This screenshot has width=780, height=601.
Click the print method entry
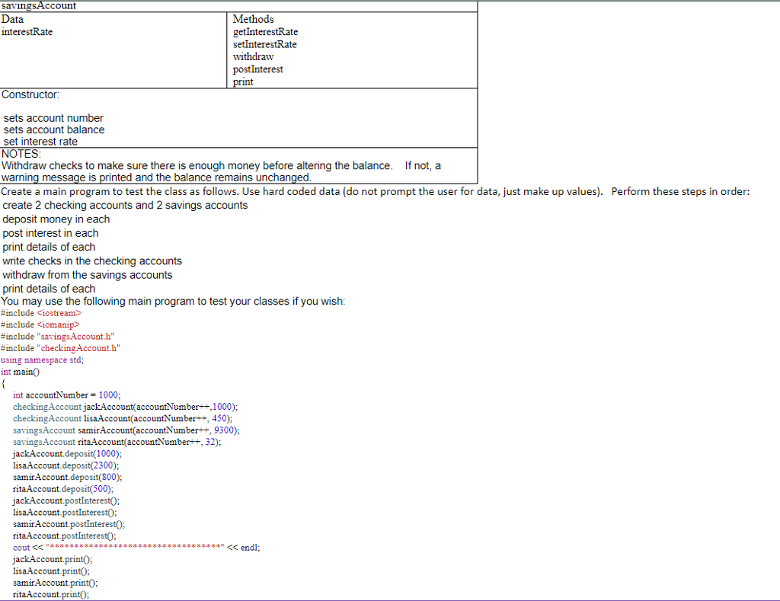point(241,82)
